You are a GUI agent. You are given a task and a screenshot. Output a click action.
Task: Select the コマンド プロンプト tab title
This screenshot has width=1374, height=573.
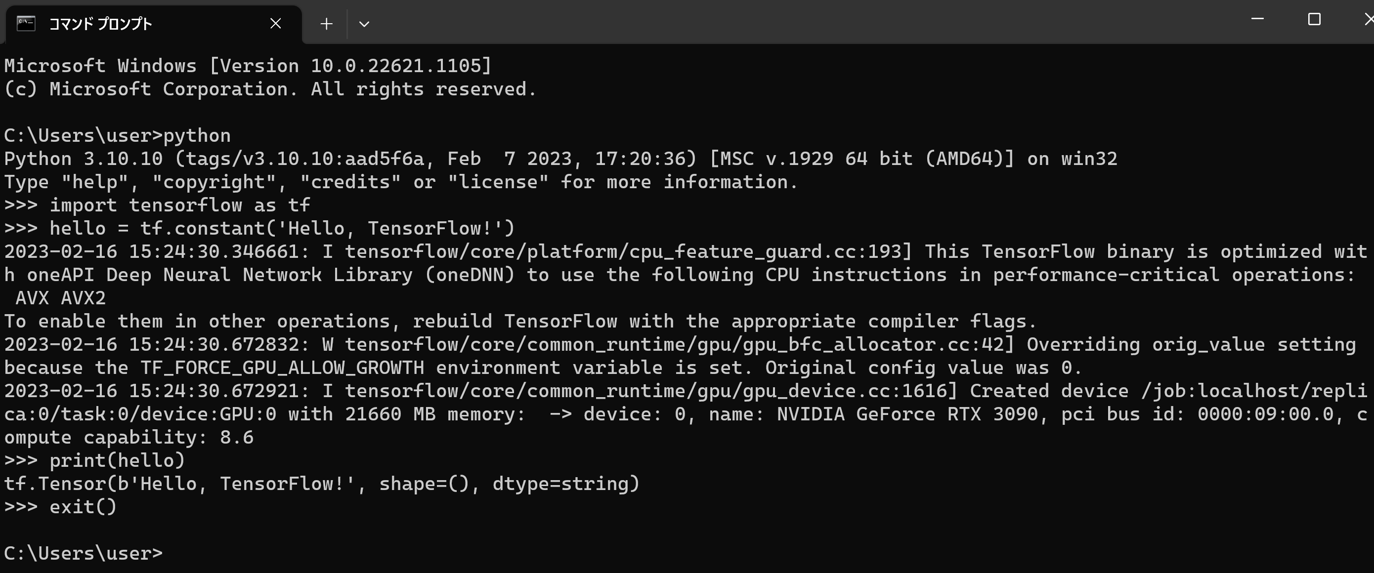click(101, 24)
